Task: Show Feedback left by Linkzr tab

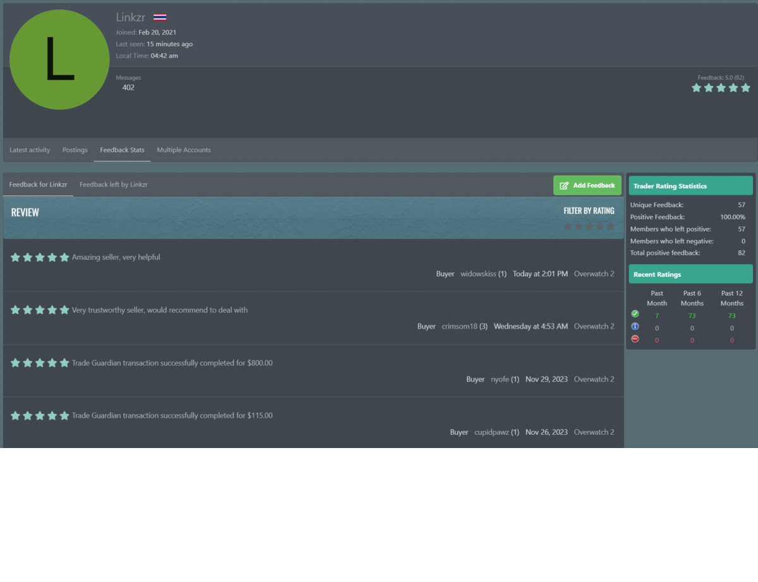Action: [x=114, y=185]
